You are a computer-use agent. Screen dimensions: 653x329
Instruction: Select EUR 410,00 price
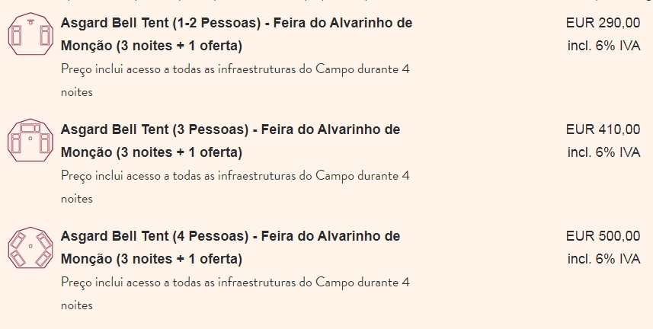pyautogui.click(x=603, y=129)
